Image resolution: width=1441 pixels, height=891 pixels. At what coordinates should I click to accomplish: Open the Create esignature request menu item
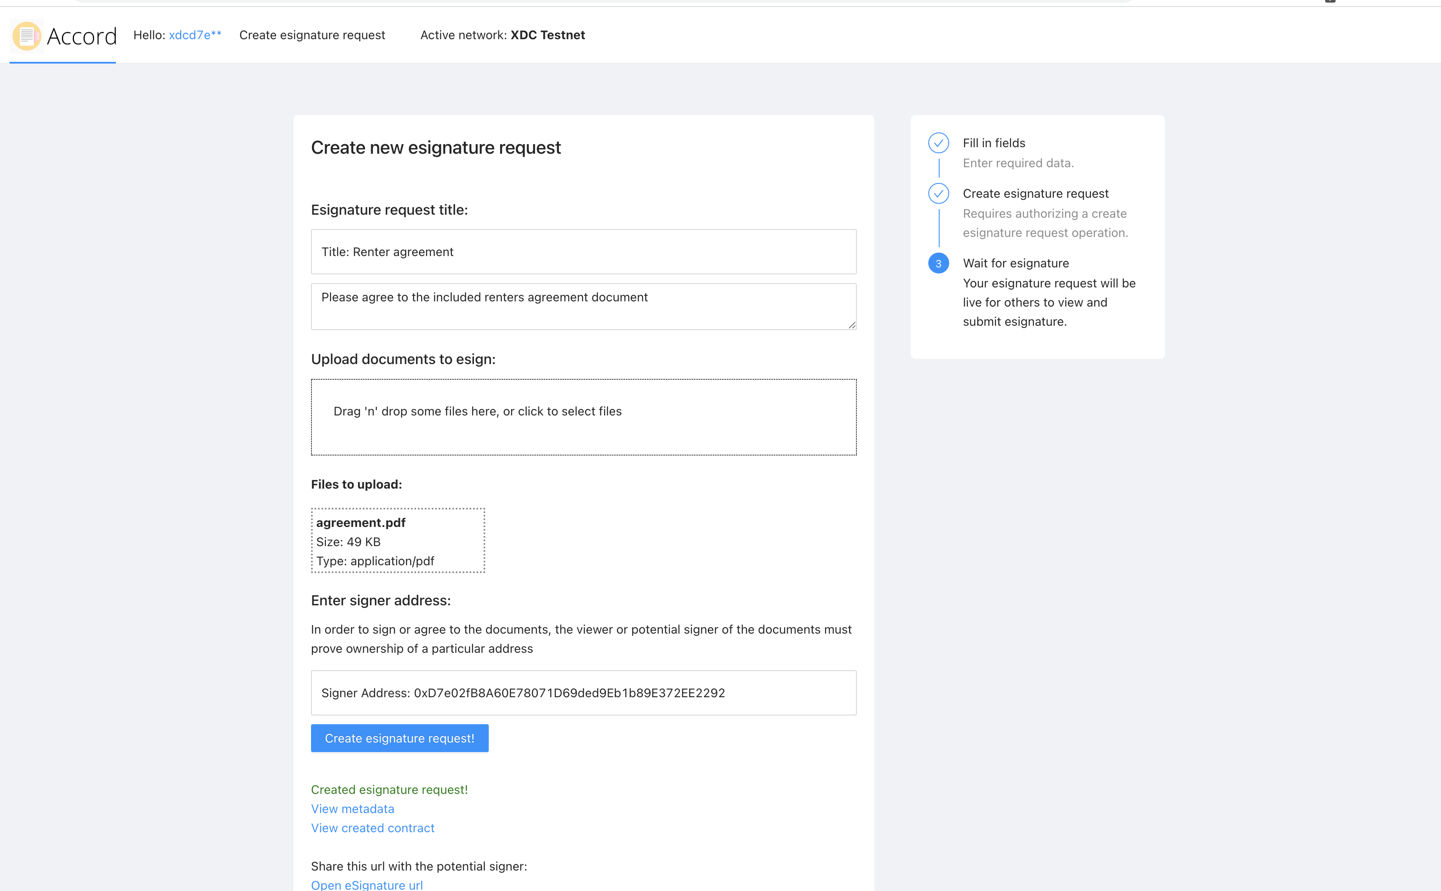(x=312, y=35)
